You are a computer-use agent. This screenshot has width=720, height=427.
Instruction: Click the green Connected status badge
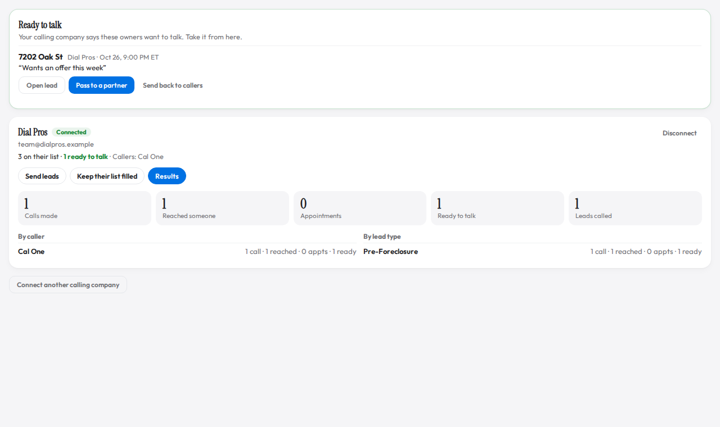(x=71, y=132)
